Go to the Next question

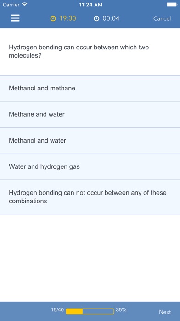pos(165,312)
